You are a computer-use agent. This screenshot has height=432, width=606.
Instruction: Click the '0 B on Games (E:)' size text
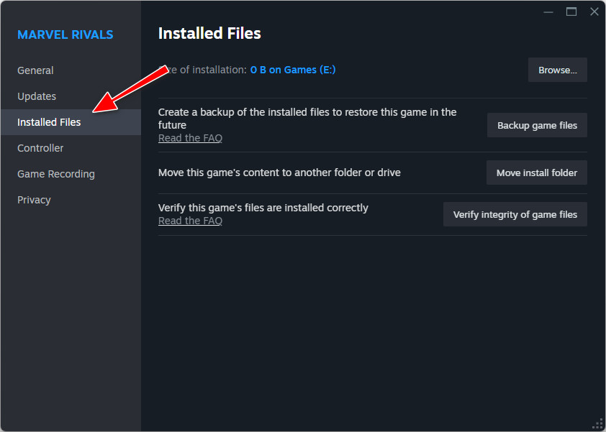coord(293,70)
